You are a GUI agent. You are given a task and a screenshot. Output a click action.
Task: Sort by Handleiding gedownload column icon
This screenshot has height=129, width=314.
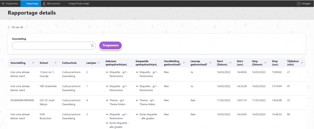pos(184,63)
